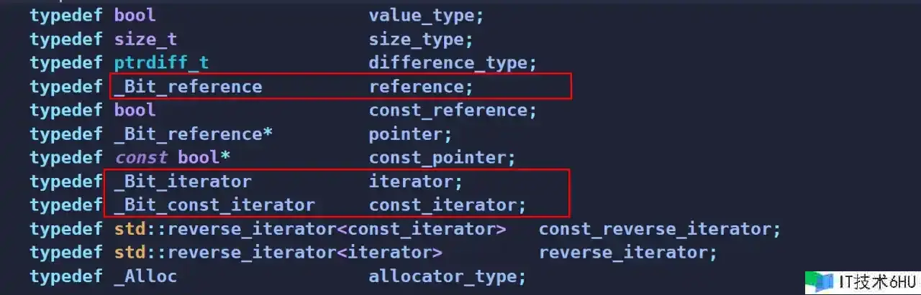Click the _Bit_reference* pointer type
921x295 pixels.
pyautogui.click(x=193, y=134)
